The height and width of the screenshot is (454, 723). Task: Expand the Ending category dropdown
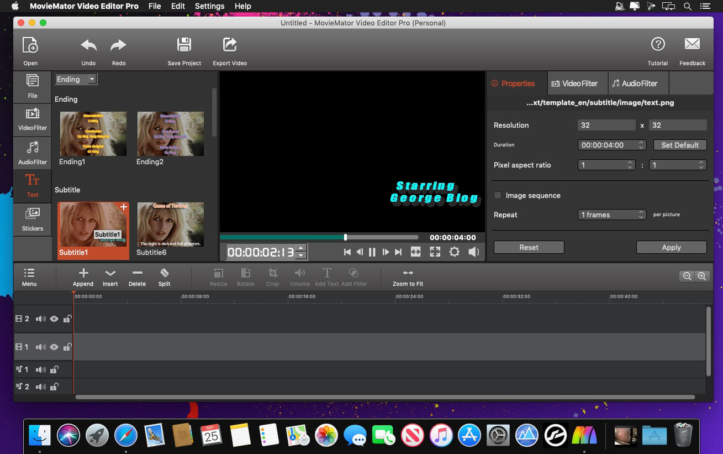[76, 79]
